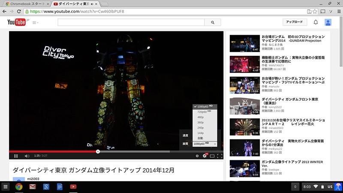Open a new tab
343x193 pixels.
coord(105,4)
